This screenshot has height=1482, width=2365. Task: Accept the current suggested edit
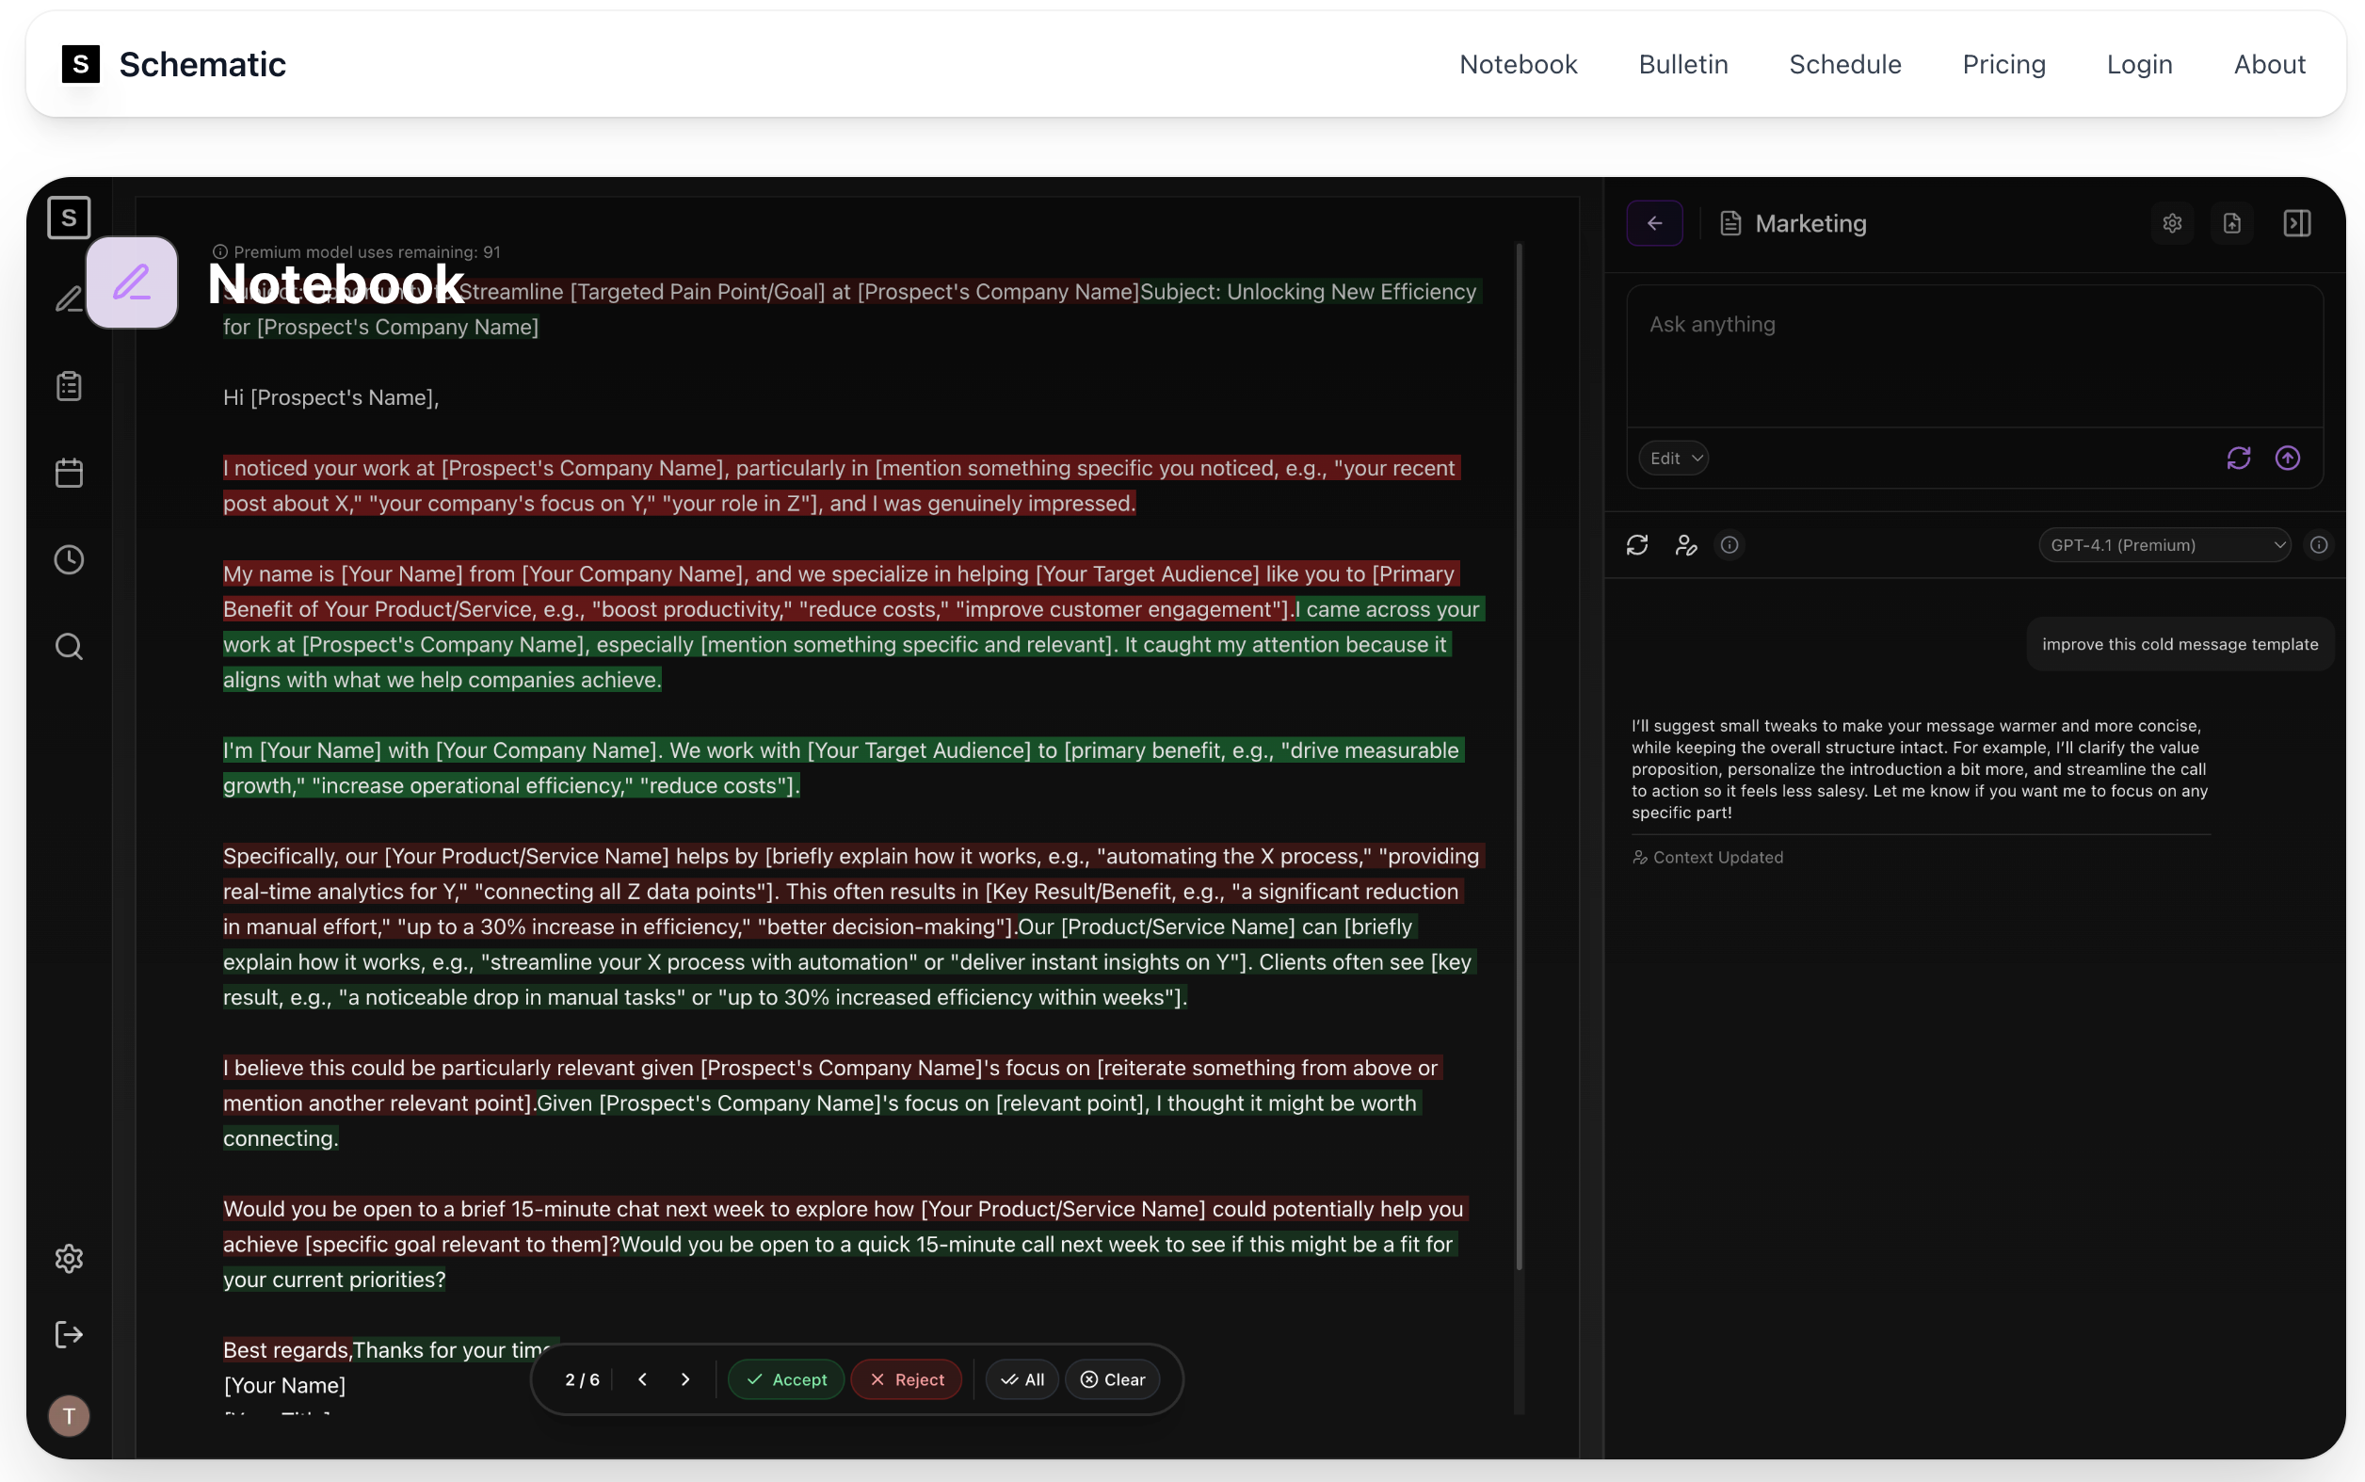786,1379
